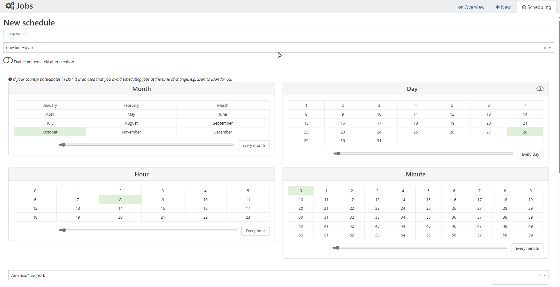Click the Jobs gears icon
This screenshot has width=560, height=287.
click(x=10, y=6)
